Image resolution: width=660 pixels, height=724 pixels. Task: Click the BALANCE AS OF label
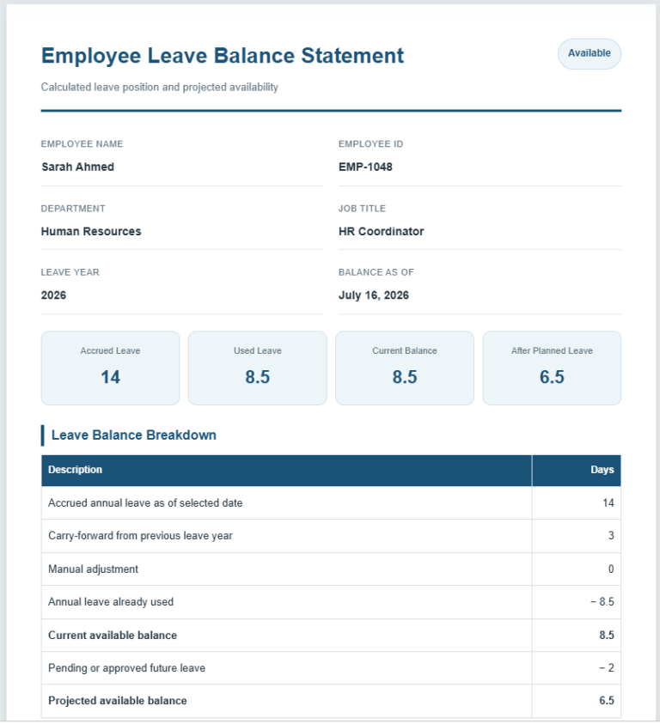pyautogui.click(x=376, y=272)
